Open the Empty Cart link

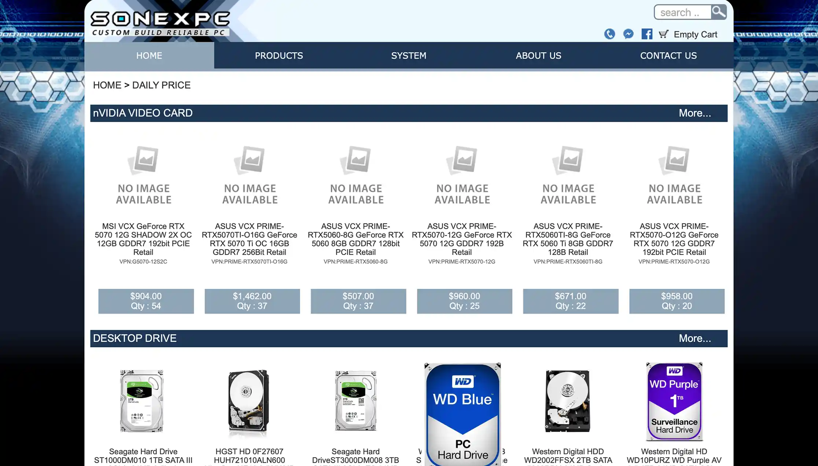point(695,34)
